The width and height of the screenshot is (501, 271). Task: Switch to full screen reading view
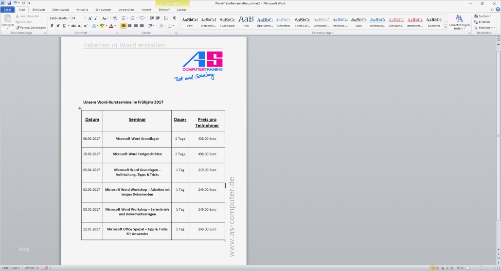click(x=438, y=268)
